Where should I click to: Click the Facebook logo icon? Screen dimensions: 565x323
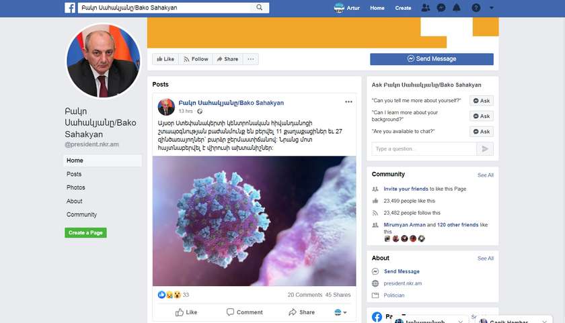click(70, 8)
